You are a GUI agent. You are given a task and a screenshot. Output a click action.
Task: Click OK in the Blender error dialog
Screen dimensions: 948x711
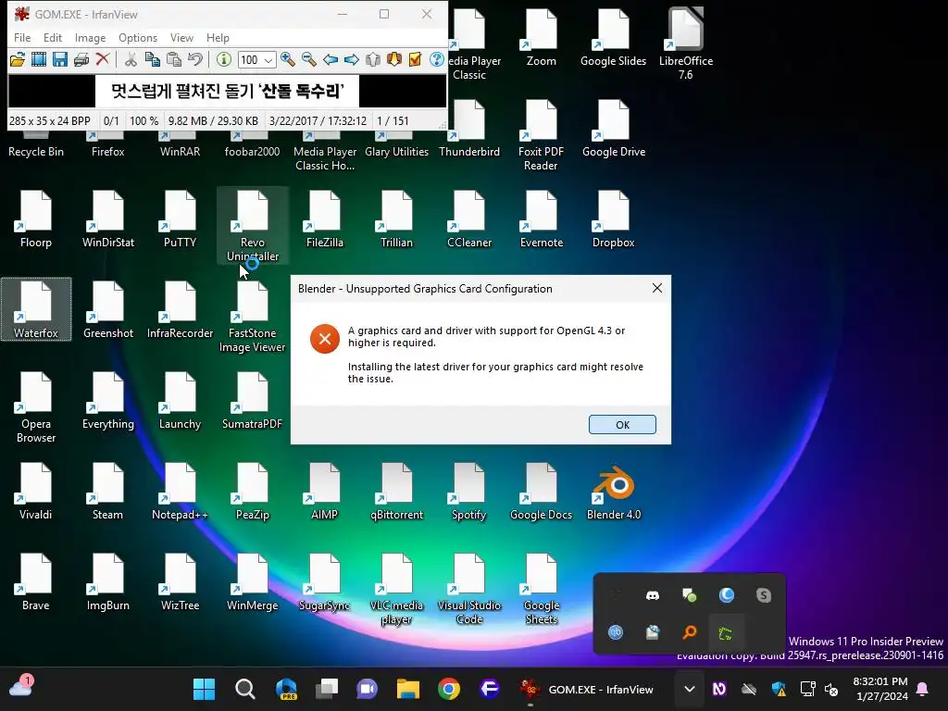coord(622,424)
